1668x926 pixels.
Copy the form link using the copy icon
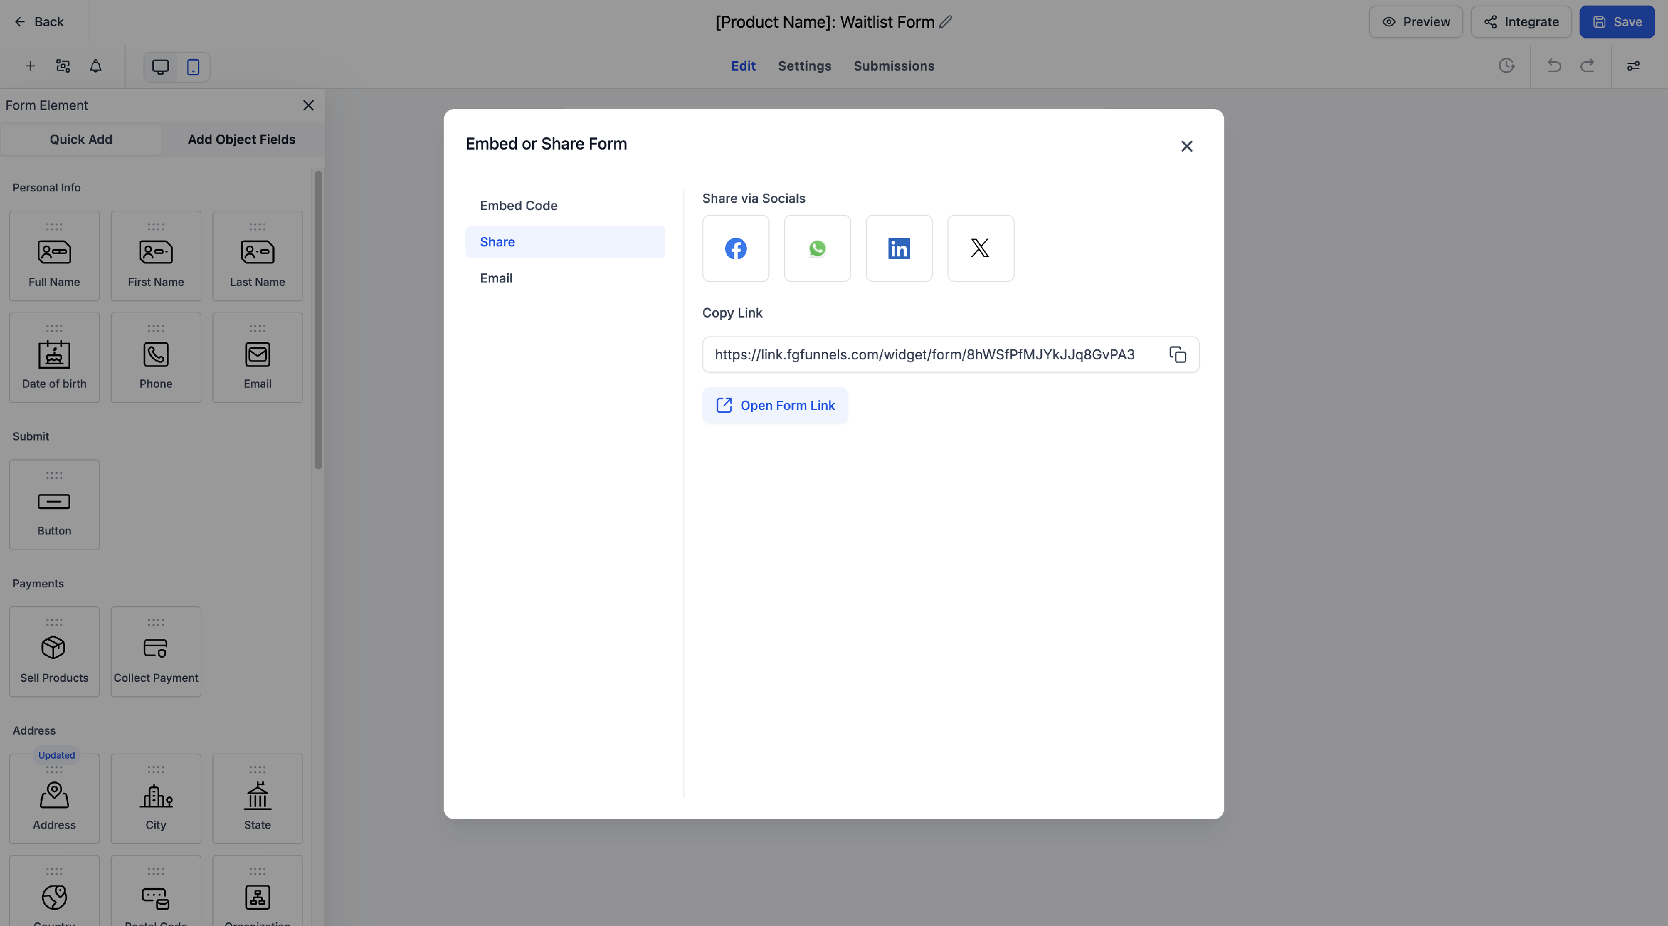coord(1177,354)
